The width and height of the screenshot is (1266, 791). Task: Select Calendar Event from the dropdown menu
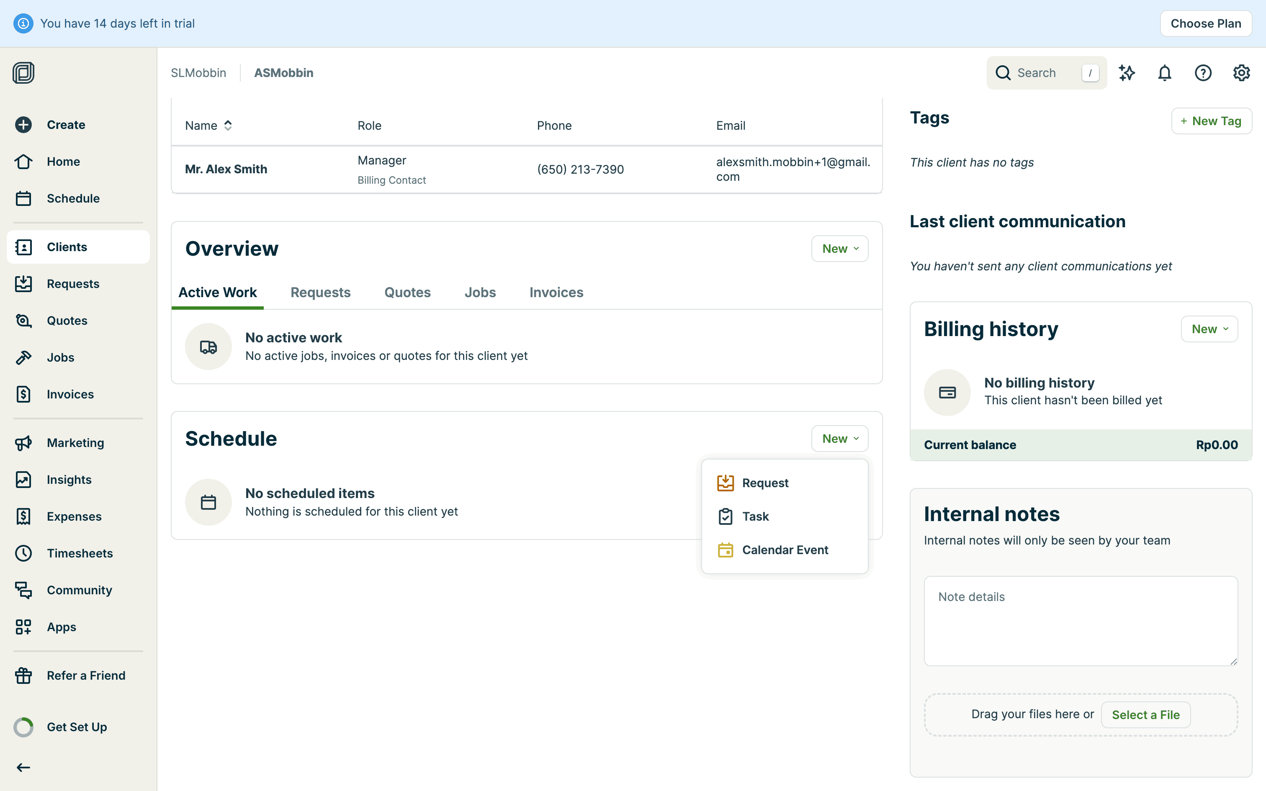[x=785, y=550]
